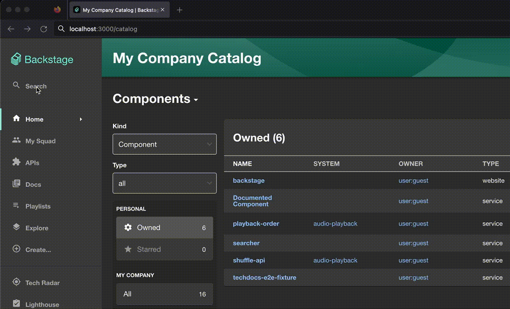Expand the Home submenu arrow
The height and width of the screenshot is (309, 510).
click(81, 119)
